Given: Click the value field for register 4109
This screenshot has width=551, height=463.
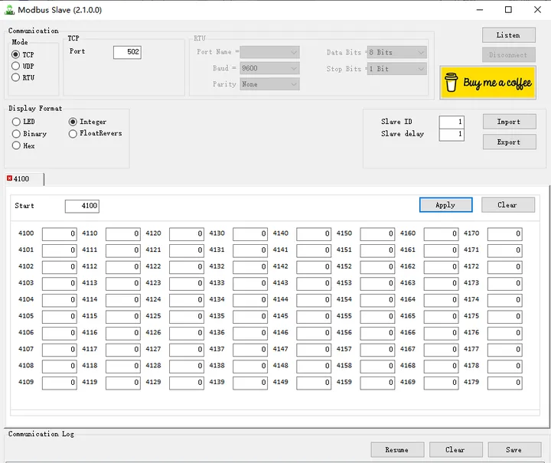Looking at the screenshot, I should tap(60, 383).
